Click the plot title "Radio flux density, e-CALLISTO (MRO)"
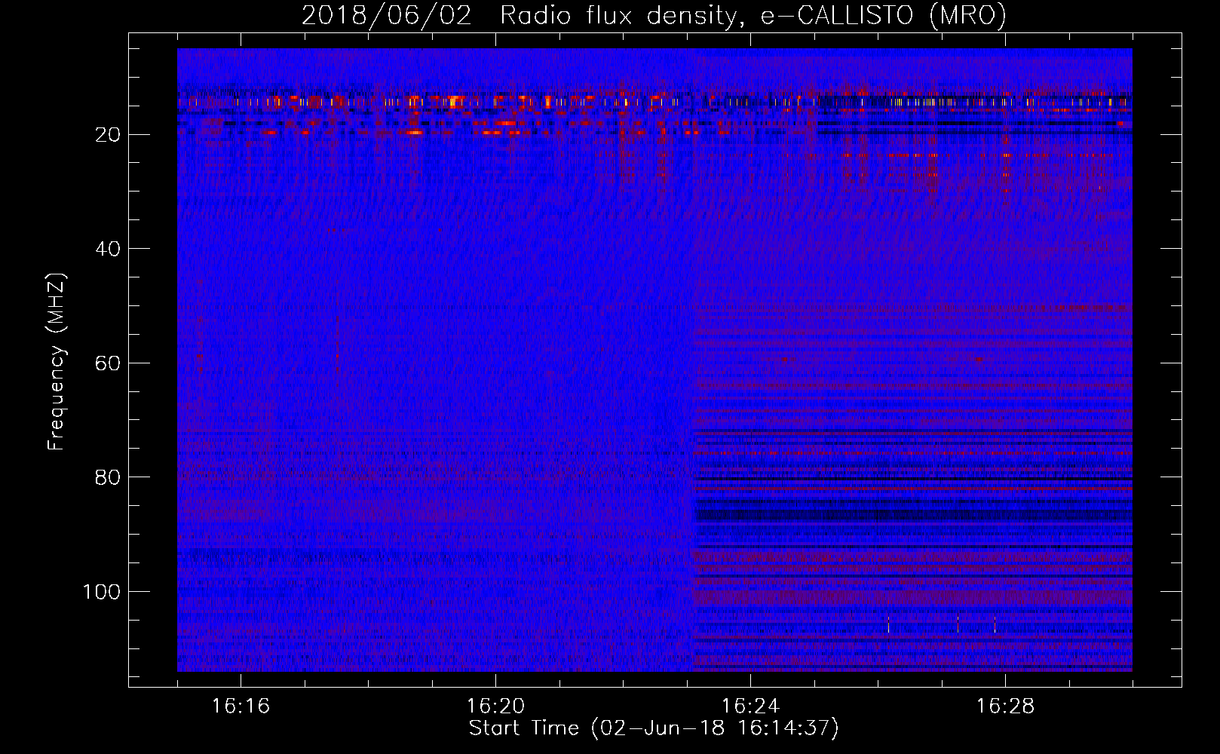 tap(753, 16)
